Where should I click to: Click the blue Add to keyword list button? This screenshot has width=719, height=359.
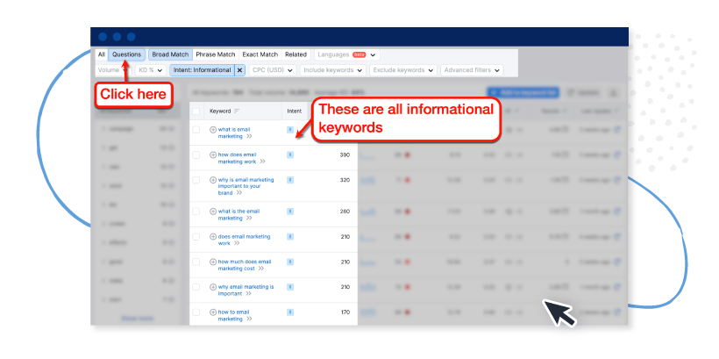click(x=523, y=92)
